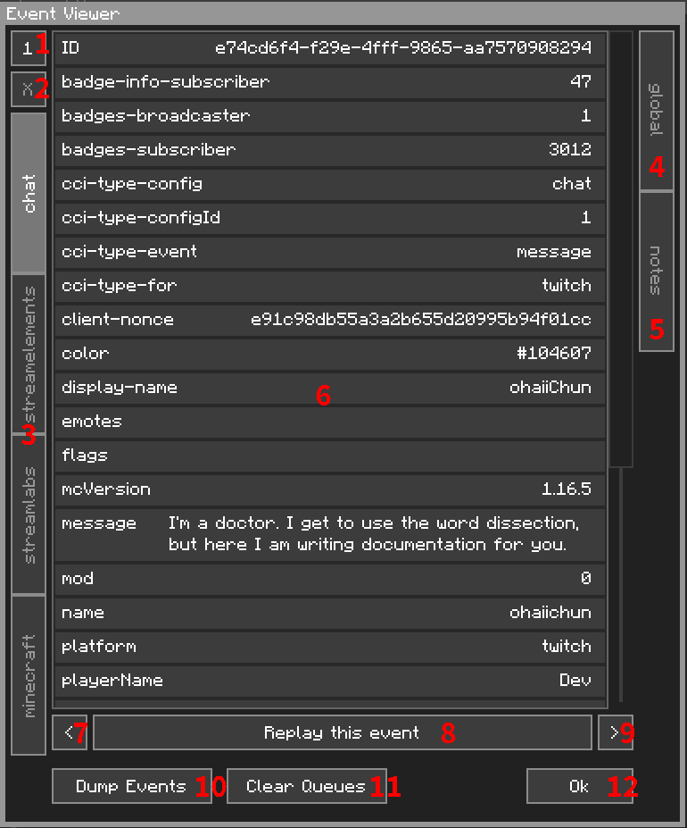
Task: Click the Event Viewer window title
Action: 62,13
